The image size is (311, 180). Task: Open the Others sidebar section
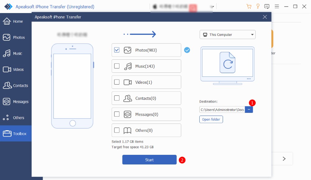point(16,118)
